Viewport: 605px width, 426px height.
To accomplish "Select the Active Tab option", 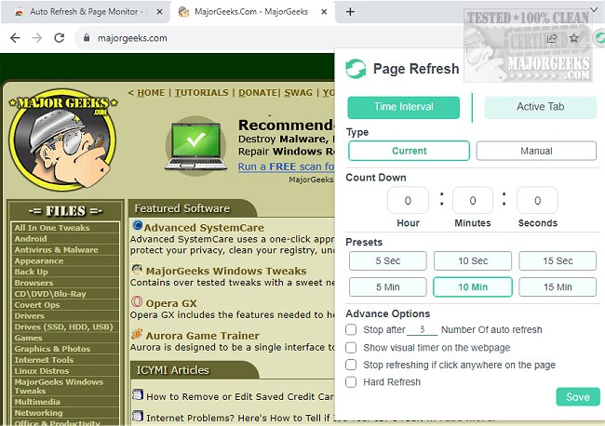I will [540, 107].
